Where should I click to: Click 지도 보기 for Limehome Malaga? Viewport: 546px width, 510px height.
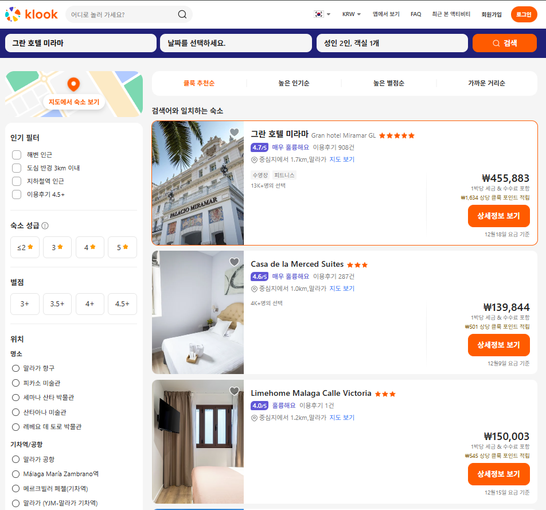pos(342,417)
